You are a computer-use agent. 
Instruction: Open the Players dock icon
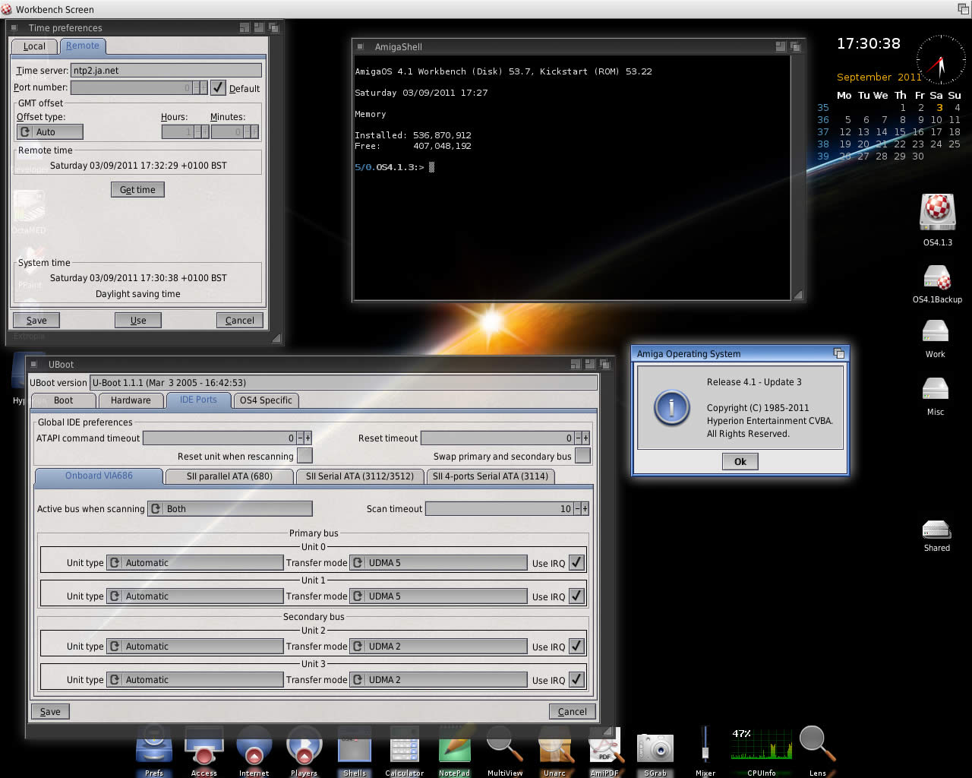click(x=304, y=745)
